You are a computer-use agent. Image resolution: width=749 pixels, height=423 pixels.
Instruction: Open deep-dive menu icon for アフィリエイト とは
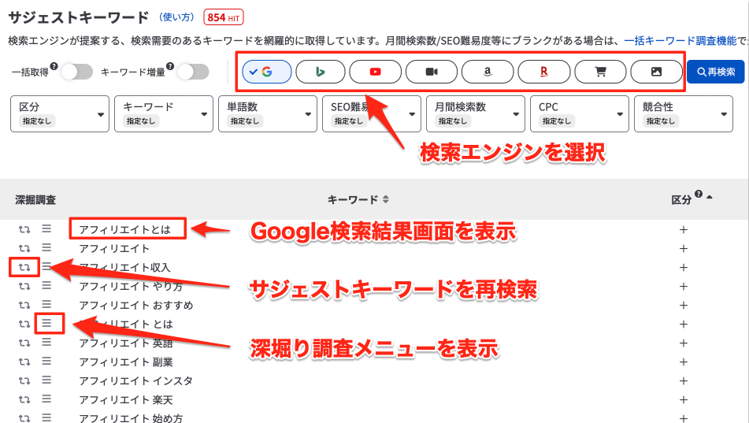point(47,323)
